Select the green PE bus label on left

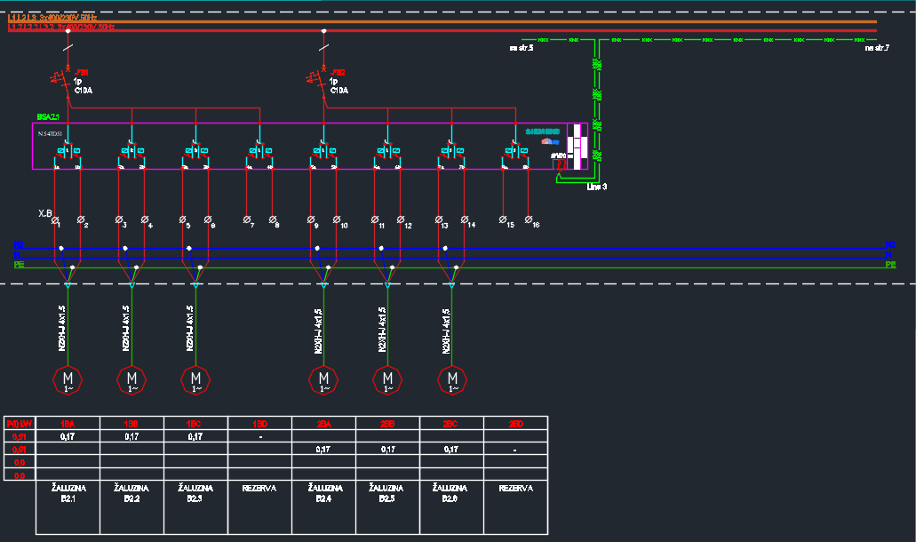19,265
